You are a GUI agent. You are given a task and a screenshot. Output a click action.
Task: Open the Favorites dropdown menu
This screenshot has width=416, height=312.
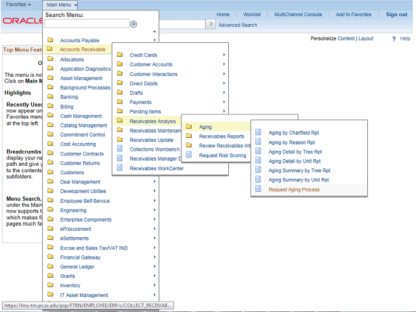[18, 5]
